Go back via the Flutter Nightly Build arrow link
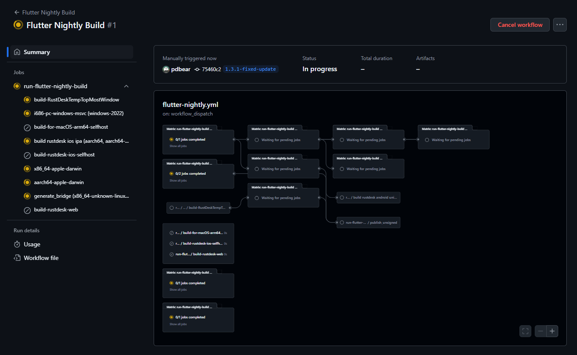This screenshot has height=355, width=577. (x=44, y=12)
